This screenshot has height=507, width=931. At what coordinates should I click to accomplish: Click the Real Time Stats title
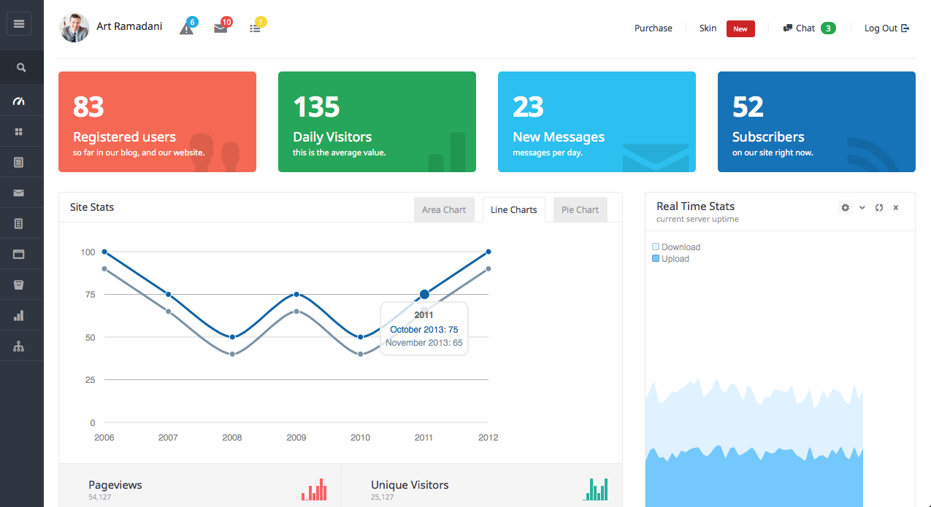click(x=696, y=206)
